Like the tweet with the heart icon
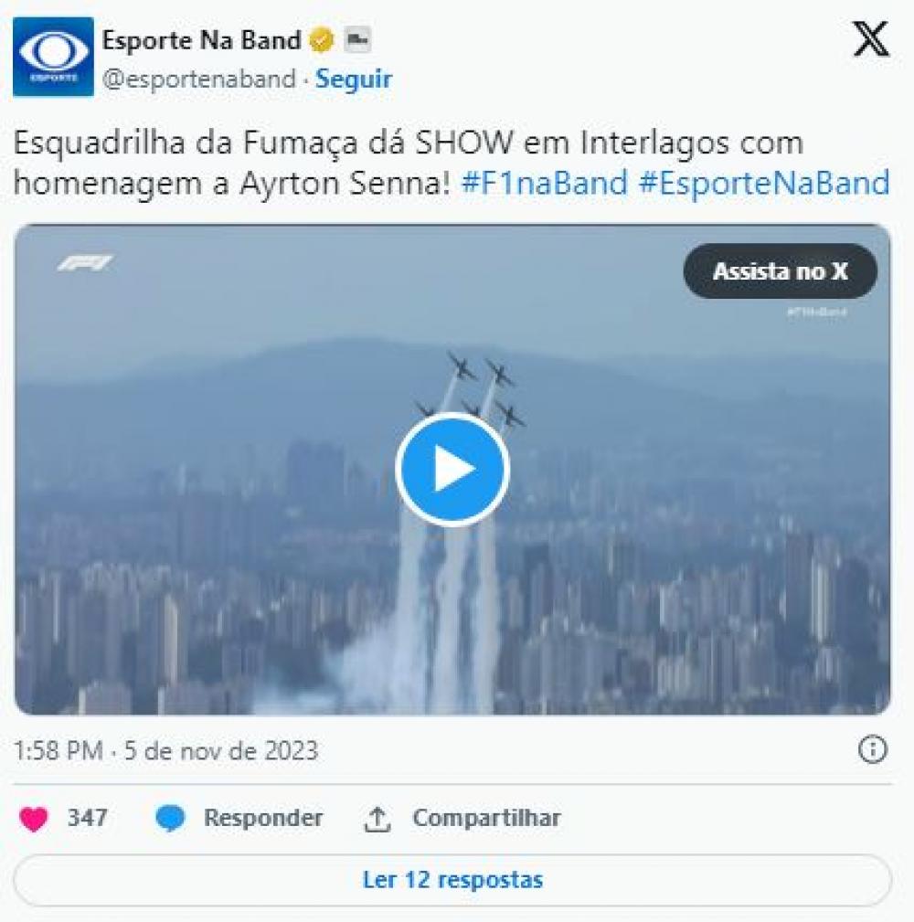The image size is (914, 922). pos(34,819)
